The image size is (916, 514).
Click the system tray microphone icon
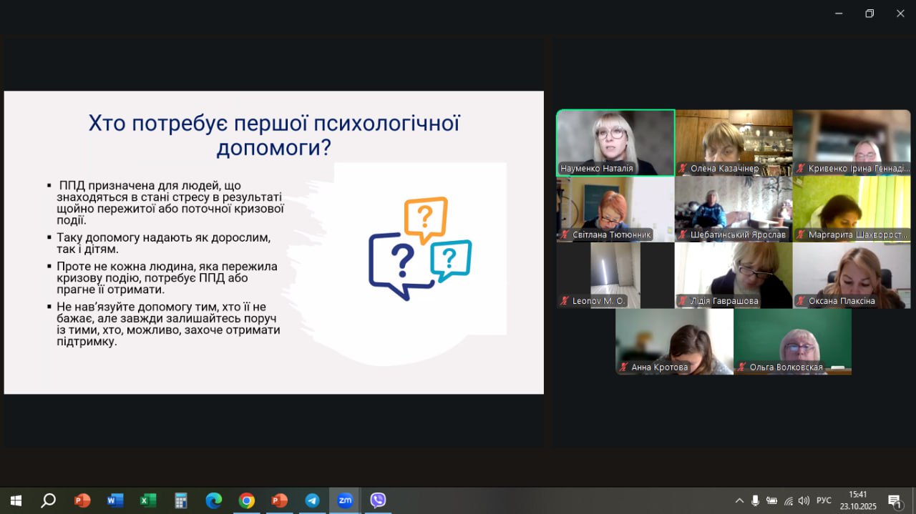[755, 500]
